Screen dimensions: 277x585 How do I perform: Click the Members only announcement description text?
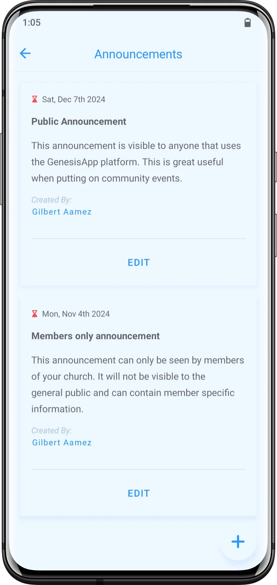[138, 385]
